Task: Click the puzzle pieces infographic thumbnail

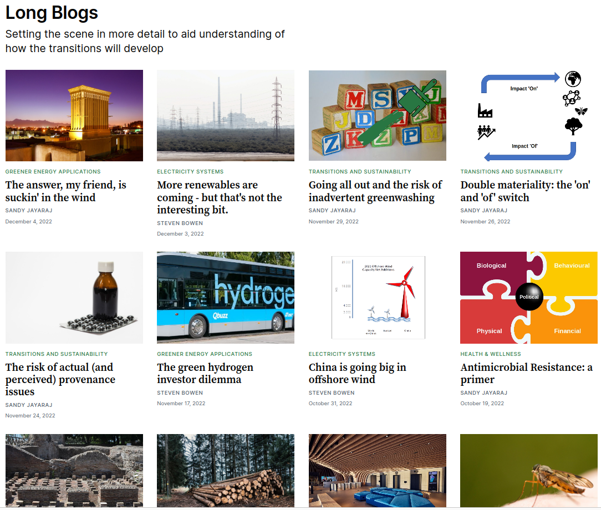Action: tap(528, 298)
